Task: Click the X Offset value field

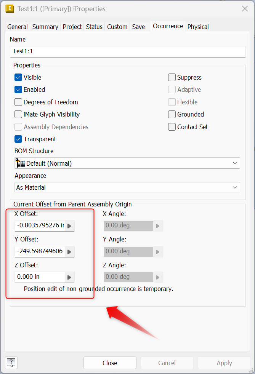Action: (40, 225)
